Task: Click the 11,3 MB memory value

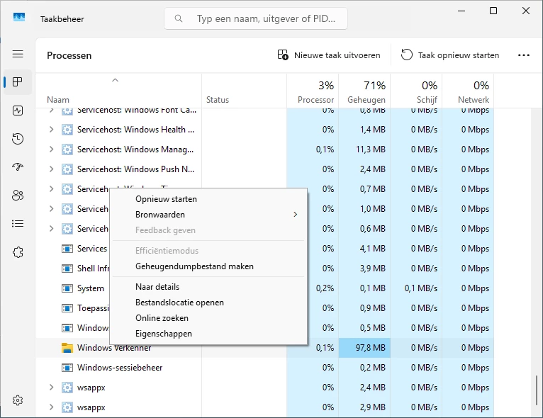Action: point(371,149)
